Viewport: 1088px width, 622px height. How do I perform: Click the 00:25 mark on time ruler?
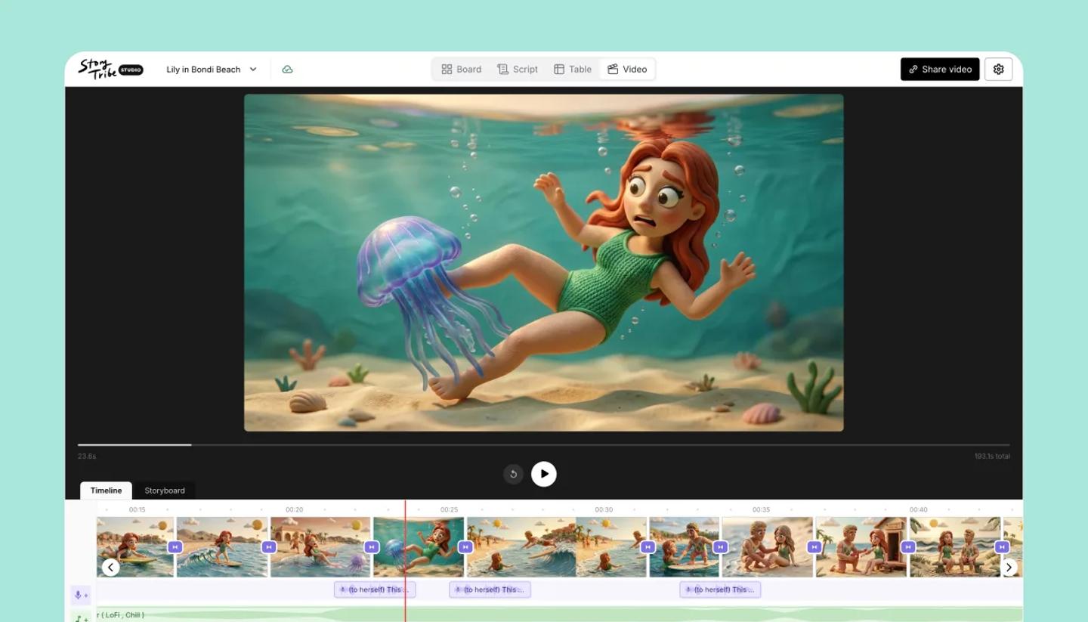click(x=449, y=509)
